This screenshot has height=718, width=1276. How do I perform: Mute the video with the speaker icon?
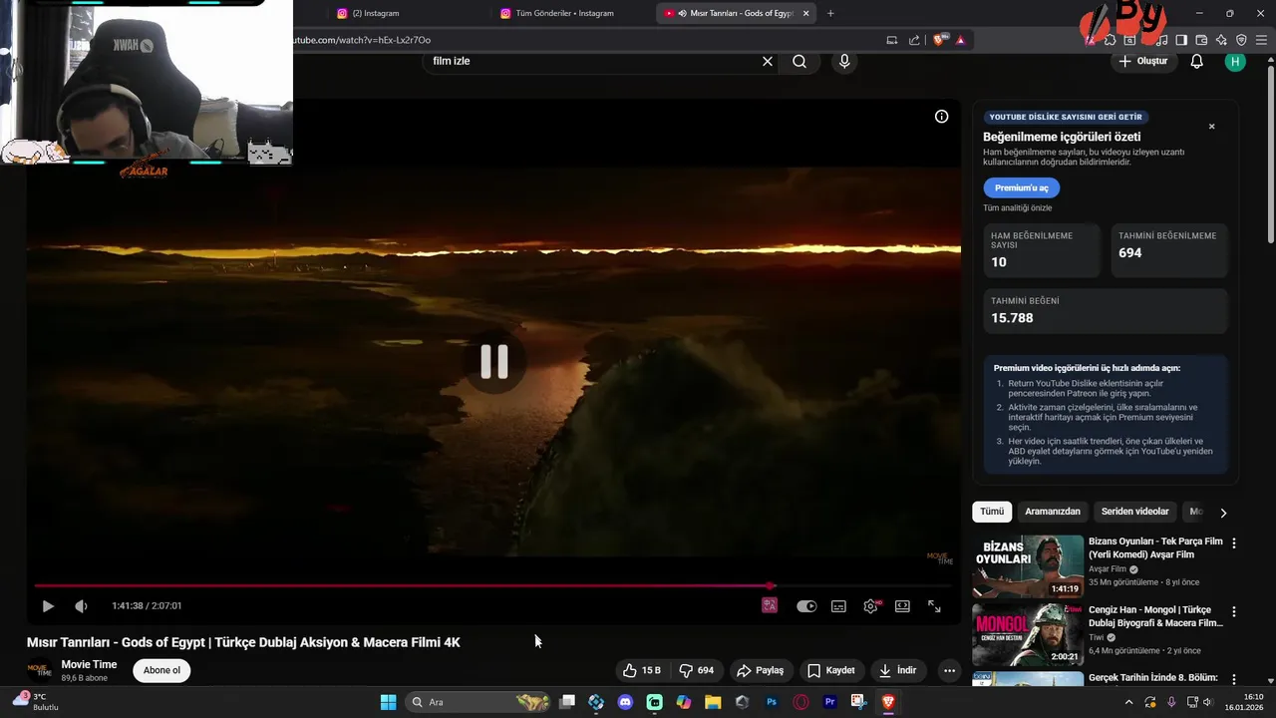coord(81,606)
